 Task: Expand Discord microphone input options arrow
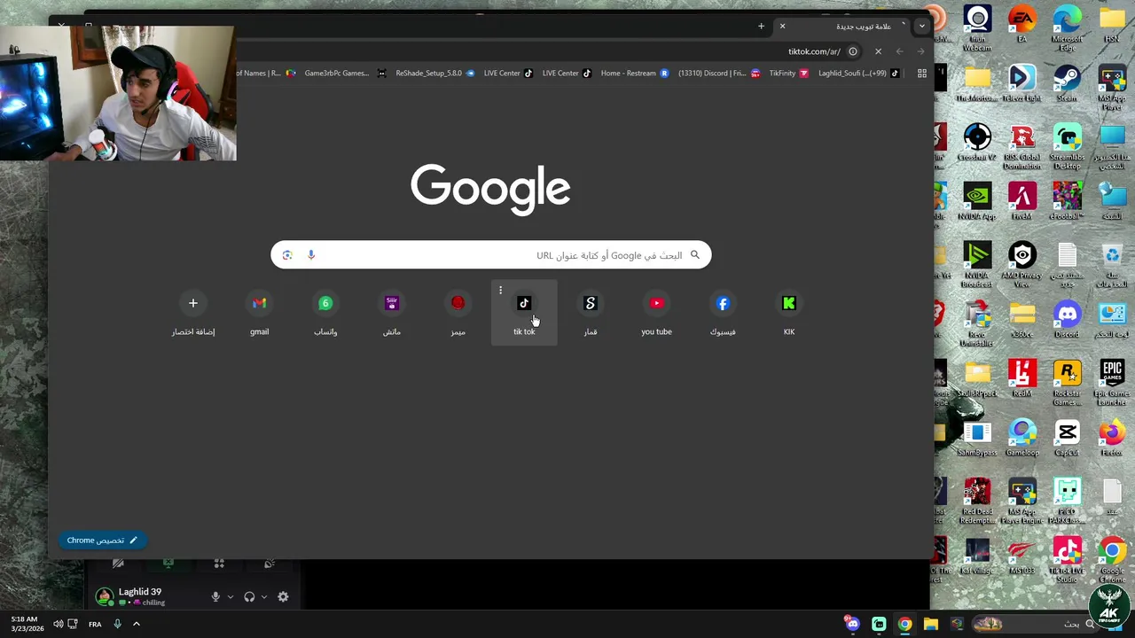click(x=230, y=597)
